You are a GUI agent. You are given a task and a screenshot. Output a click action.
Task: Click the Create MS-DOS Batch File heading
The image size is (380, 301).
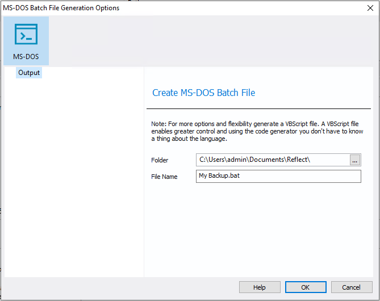click(203, 93)
